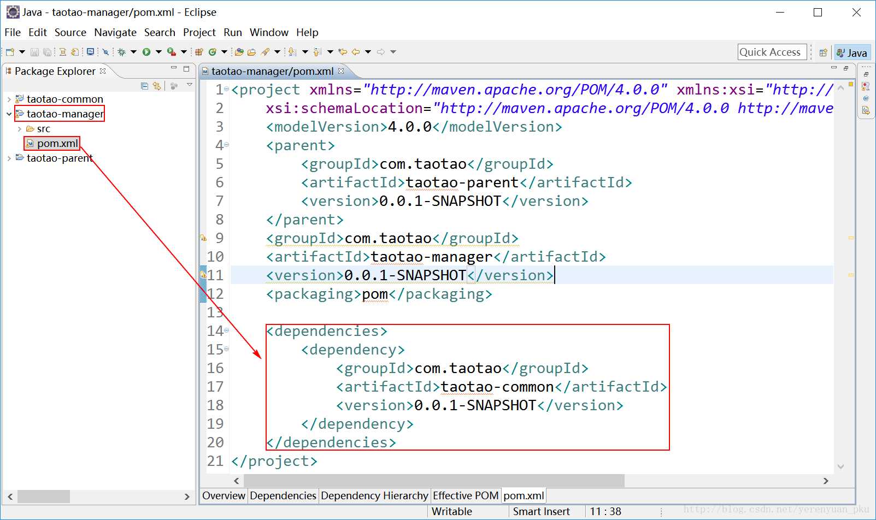This screenshot has width=876, height=520.
Task: Expand the src folder node
Action: click(20, 129)
